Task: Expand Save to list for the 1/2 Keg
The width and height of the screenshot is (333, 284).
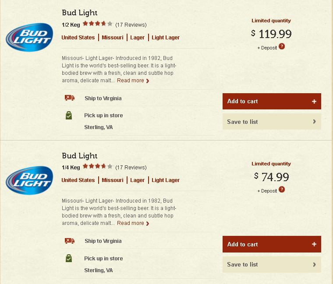Action: tap(272, 122)
